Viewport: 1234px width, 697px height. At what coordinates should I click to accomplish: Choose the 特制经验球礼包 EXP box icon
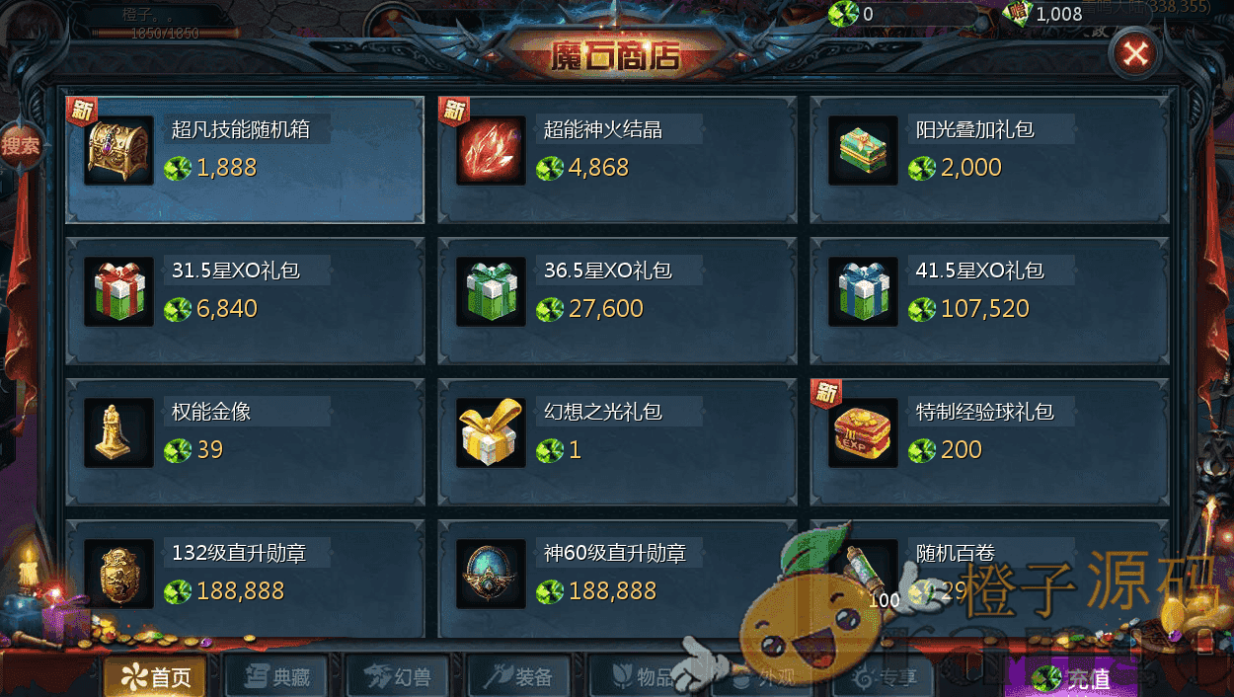point(863,432)
